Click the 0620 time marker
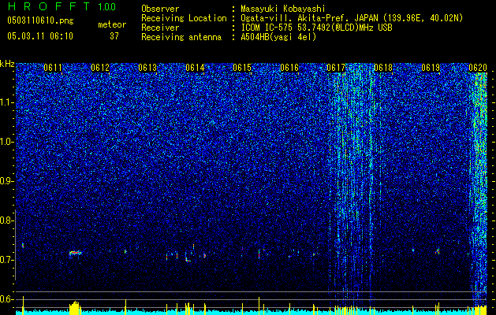This screenshot has height=315, width=496. pos(478,68)
